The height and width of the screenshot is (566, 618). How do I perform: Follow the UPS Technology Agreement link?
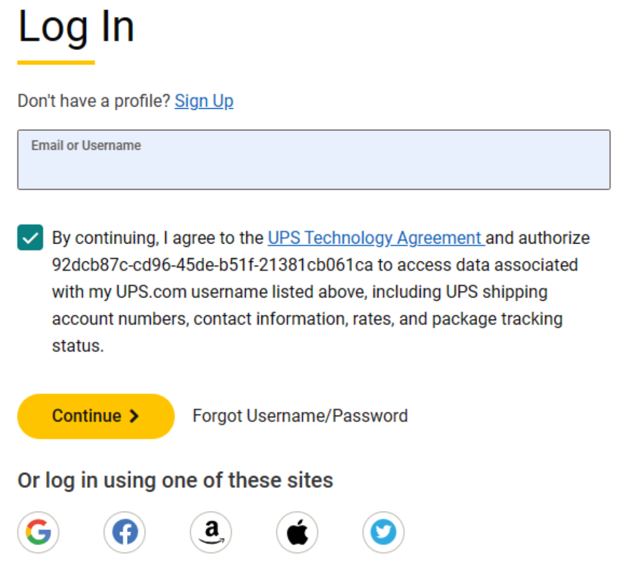tap(375, 237)
